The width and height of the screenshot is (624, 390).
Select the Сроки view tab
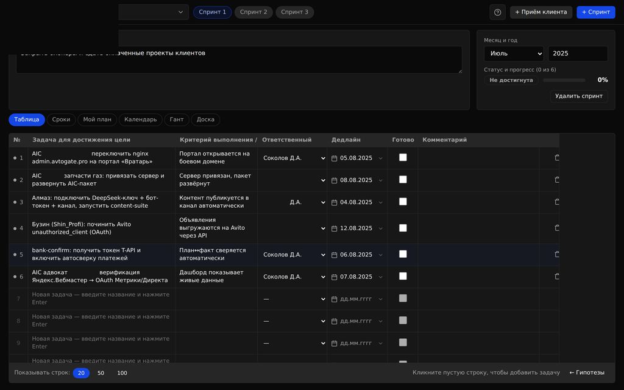tap(61, 119)
